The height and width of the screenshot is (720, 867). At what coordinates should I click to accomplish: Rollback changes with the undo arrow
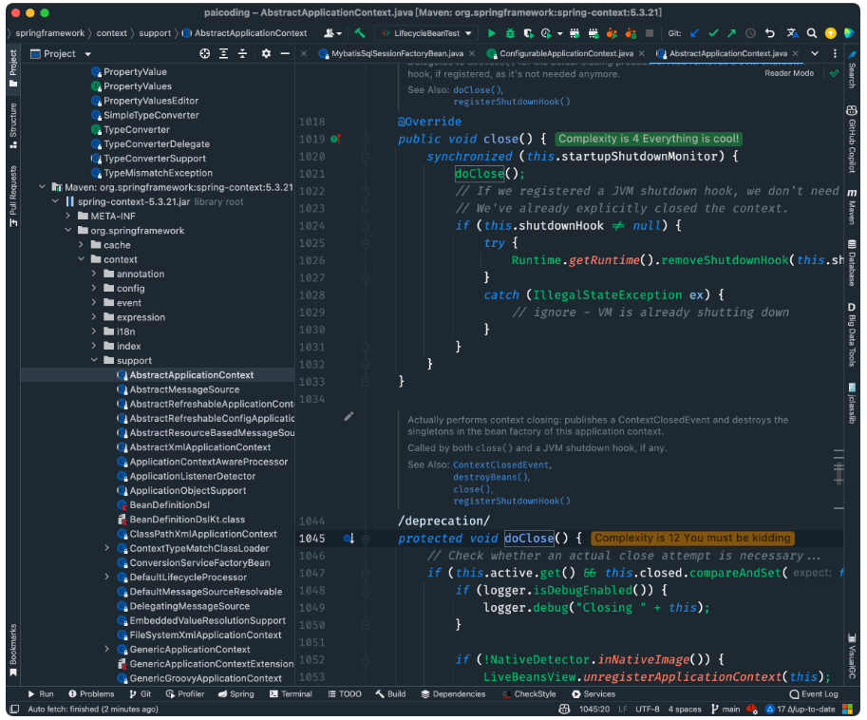[769, 33]
